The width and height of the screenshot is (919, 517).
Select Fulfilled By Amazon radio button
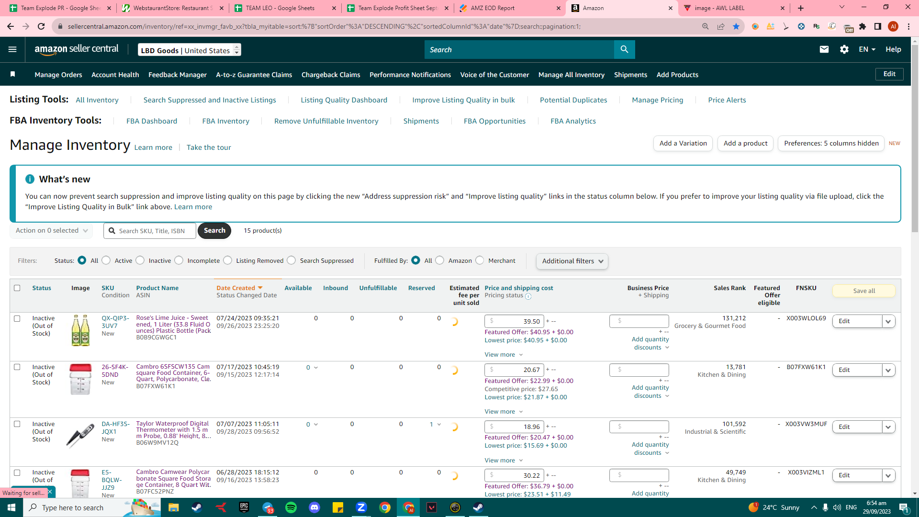[x=440, y=260]
